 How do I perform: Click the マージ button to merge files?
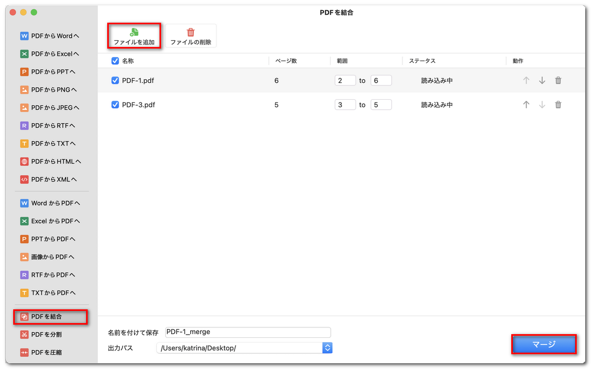point(543,344)
